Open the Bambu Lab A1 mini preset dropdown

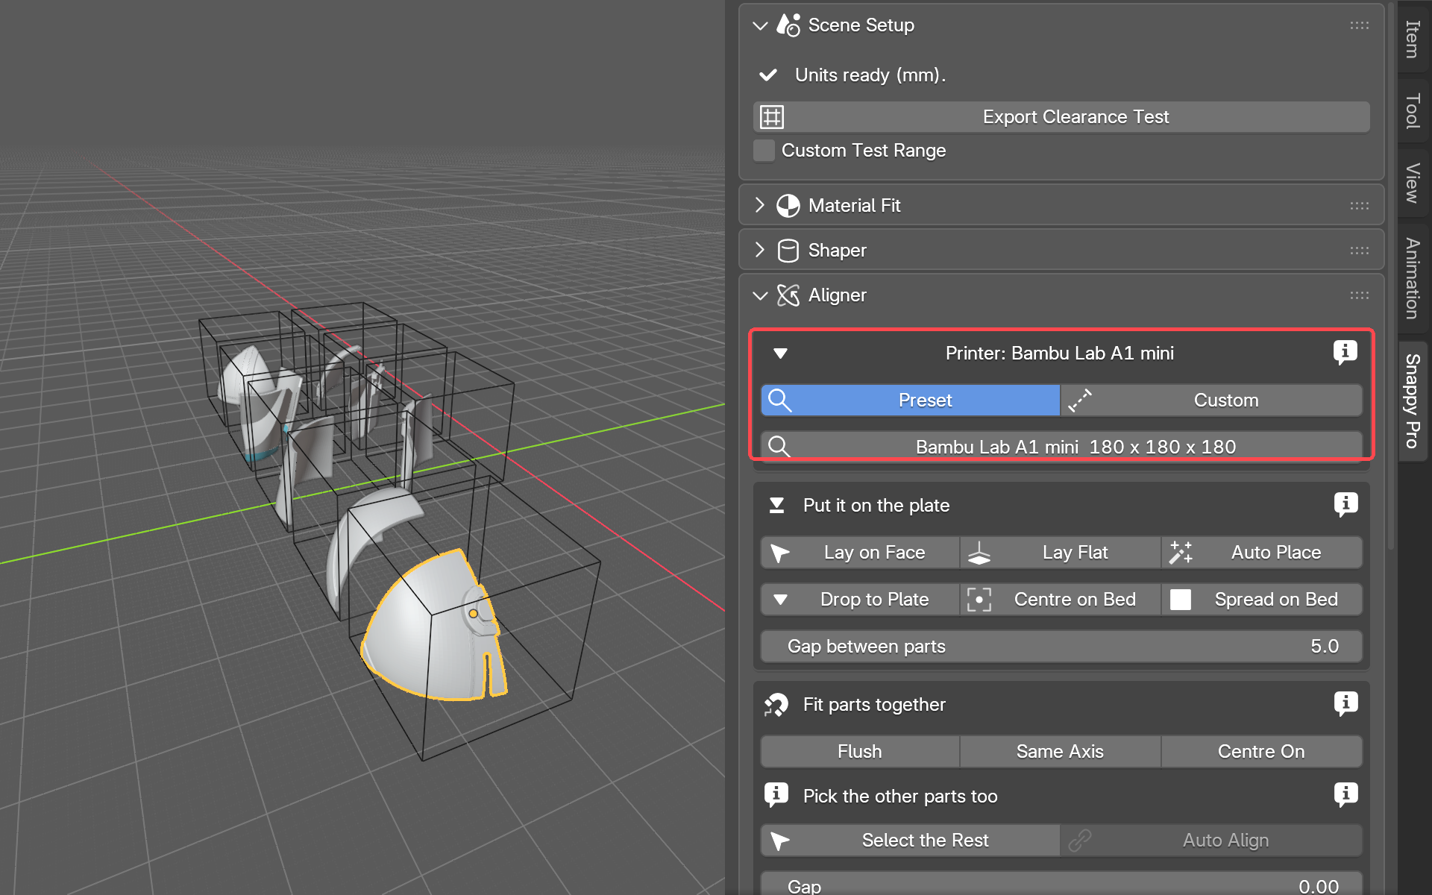coord(1061,447)
